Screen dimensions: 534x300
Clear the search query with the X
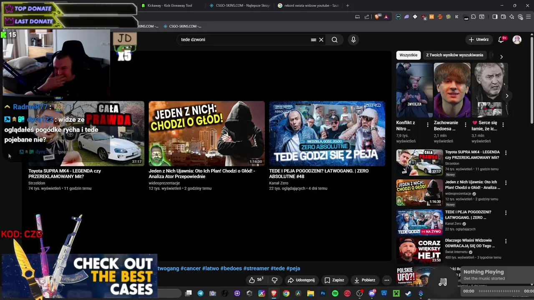[x=321, y=40]
